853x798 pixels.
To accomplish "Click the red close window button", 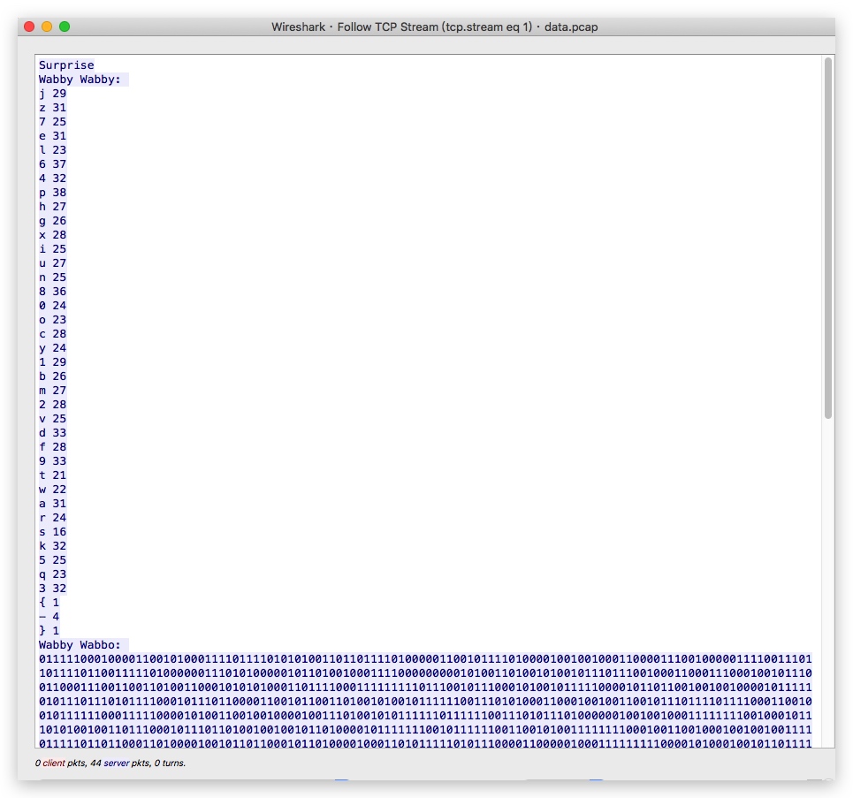I will pos(29,27).
